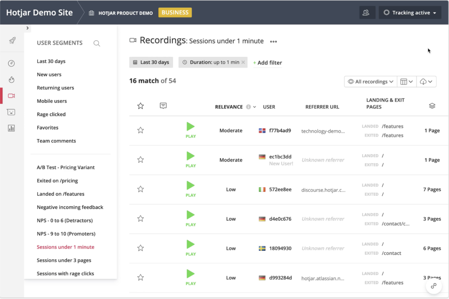Open Heatmaps flame icon in sidebar
Image resolution: width=449 pixels, height=299 pixels.
[11, 80]
